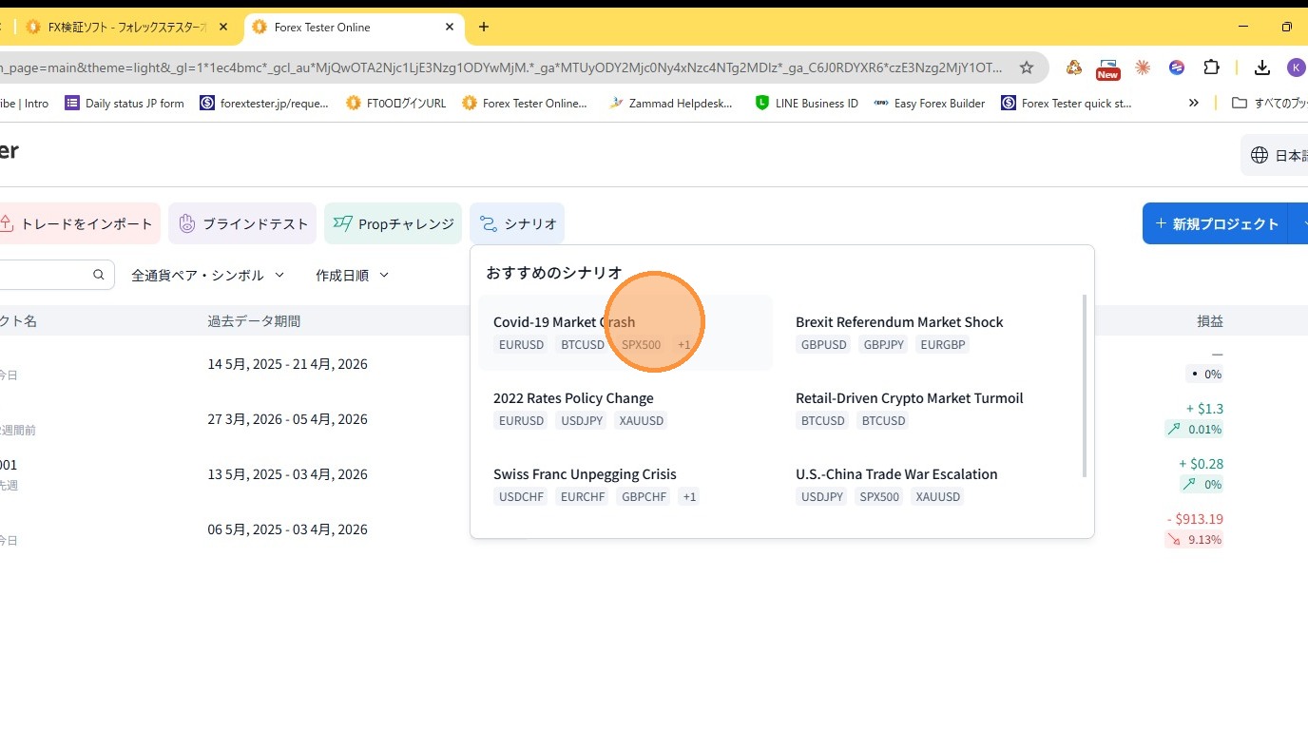Close the FX検証ソフト browser tab

coord(223,27)
